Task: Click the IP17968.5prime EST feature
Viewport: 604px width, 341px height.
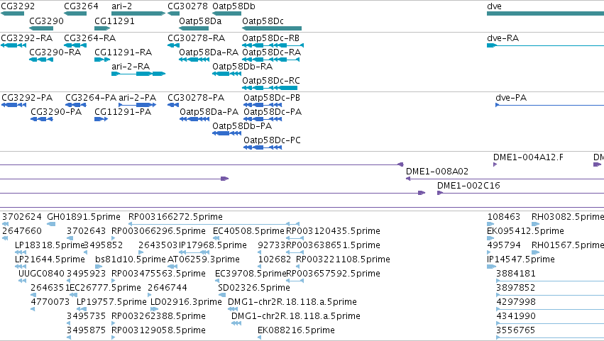Action: (194, 252)
